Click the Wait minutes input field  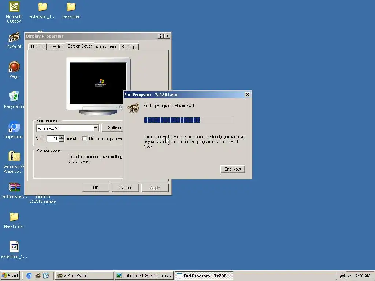53,139
